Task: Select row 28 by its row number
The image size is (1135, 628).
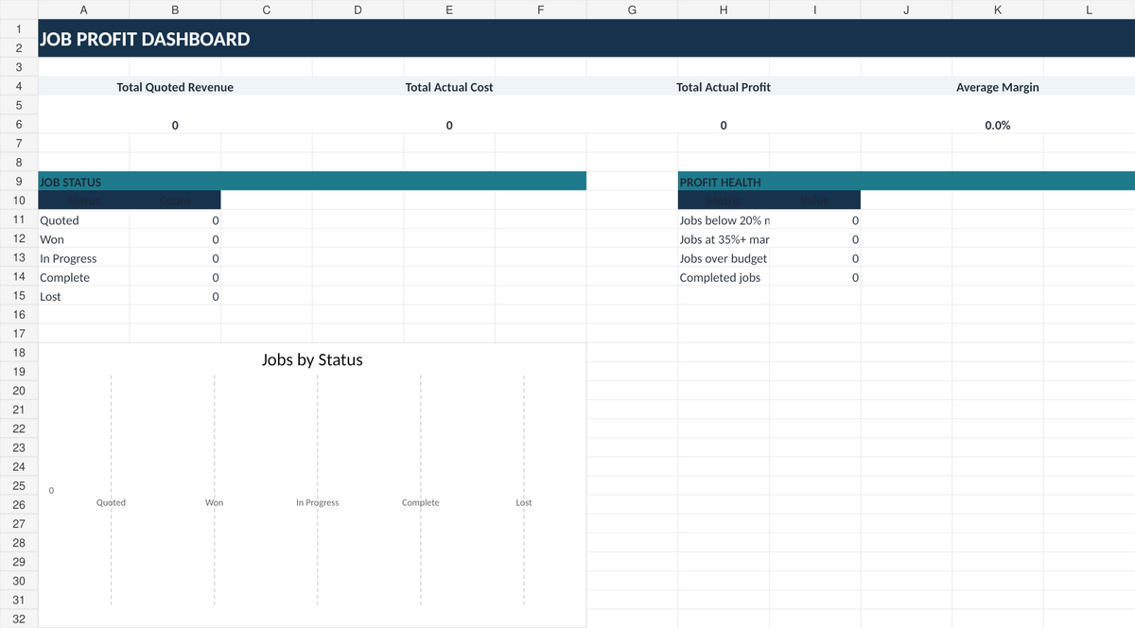Action: (19, 543)
